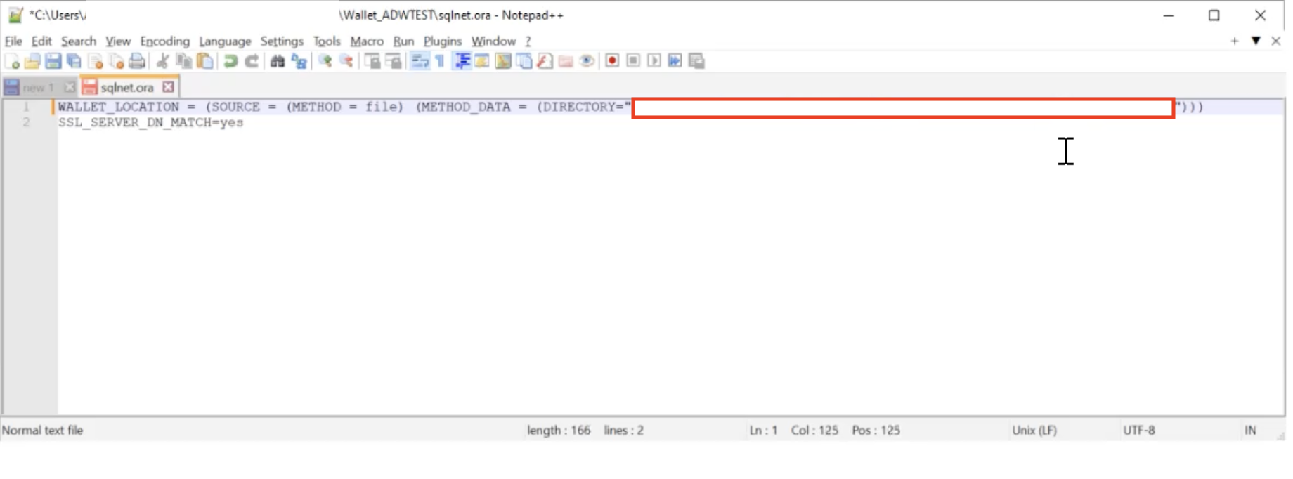Open user defined language dialog icon
Image resolution: width=1293 pixels, height=479 pixels.
click(482, 61)
